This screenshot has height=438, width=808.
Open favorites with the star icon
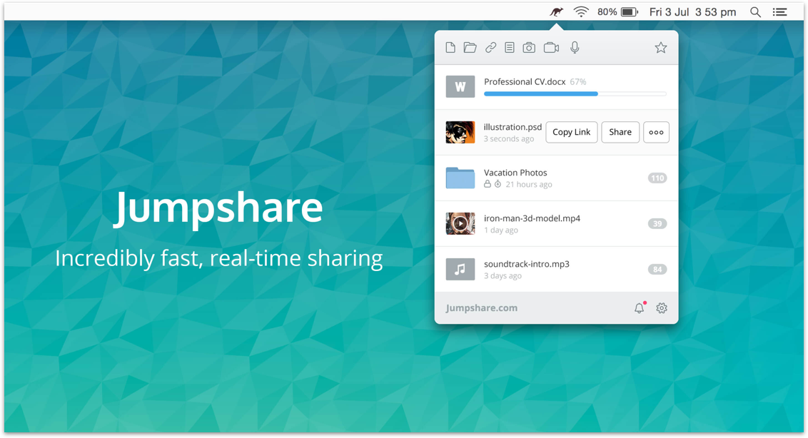click(661, 48)
